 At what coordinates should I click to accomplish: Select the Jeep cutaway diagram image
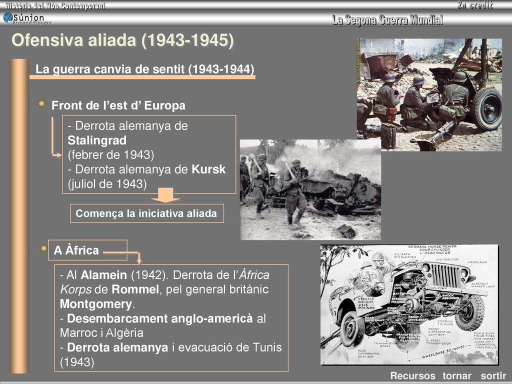[409, 304]
